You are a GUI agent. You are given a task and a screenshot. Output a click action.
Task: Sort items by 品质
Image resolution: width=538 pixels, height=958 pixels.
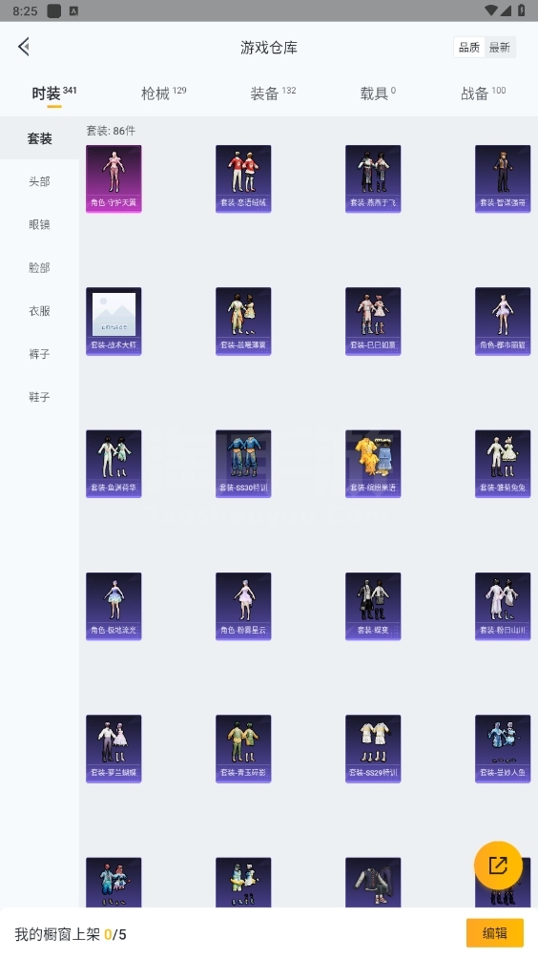pos(469,47)
